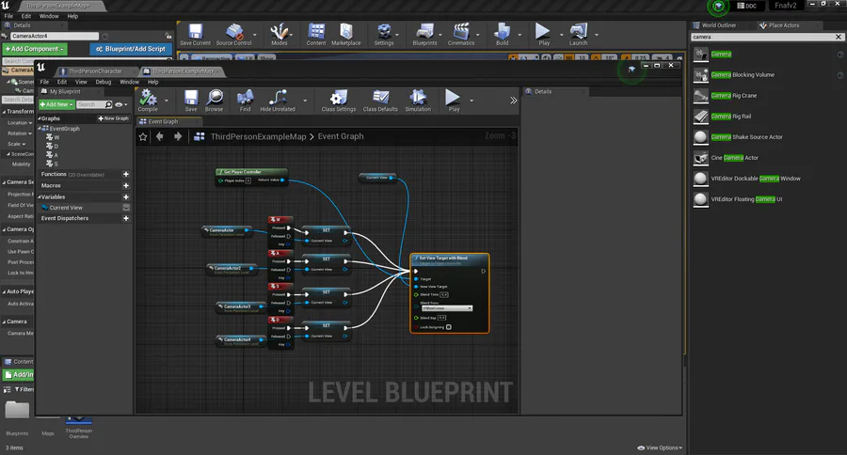Screen dimensions: 847x455
Task: Add a new variable with plus button
Action: coord(126,197)
